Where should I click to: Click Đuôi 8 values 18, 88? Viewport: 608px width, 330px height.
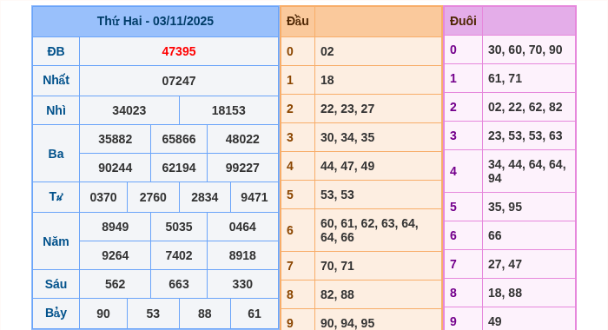click(x=505, y=294)
